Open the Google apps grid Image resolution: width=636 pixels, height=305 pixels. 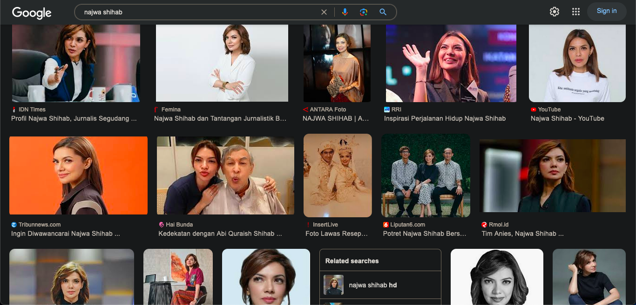[x=575, y=12]
